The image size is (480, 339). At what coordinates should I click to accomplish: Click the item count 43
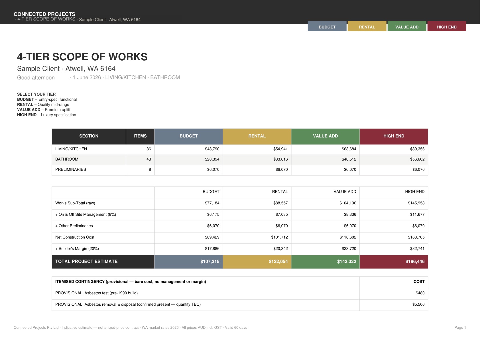(x=149, y=159)
